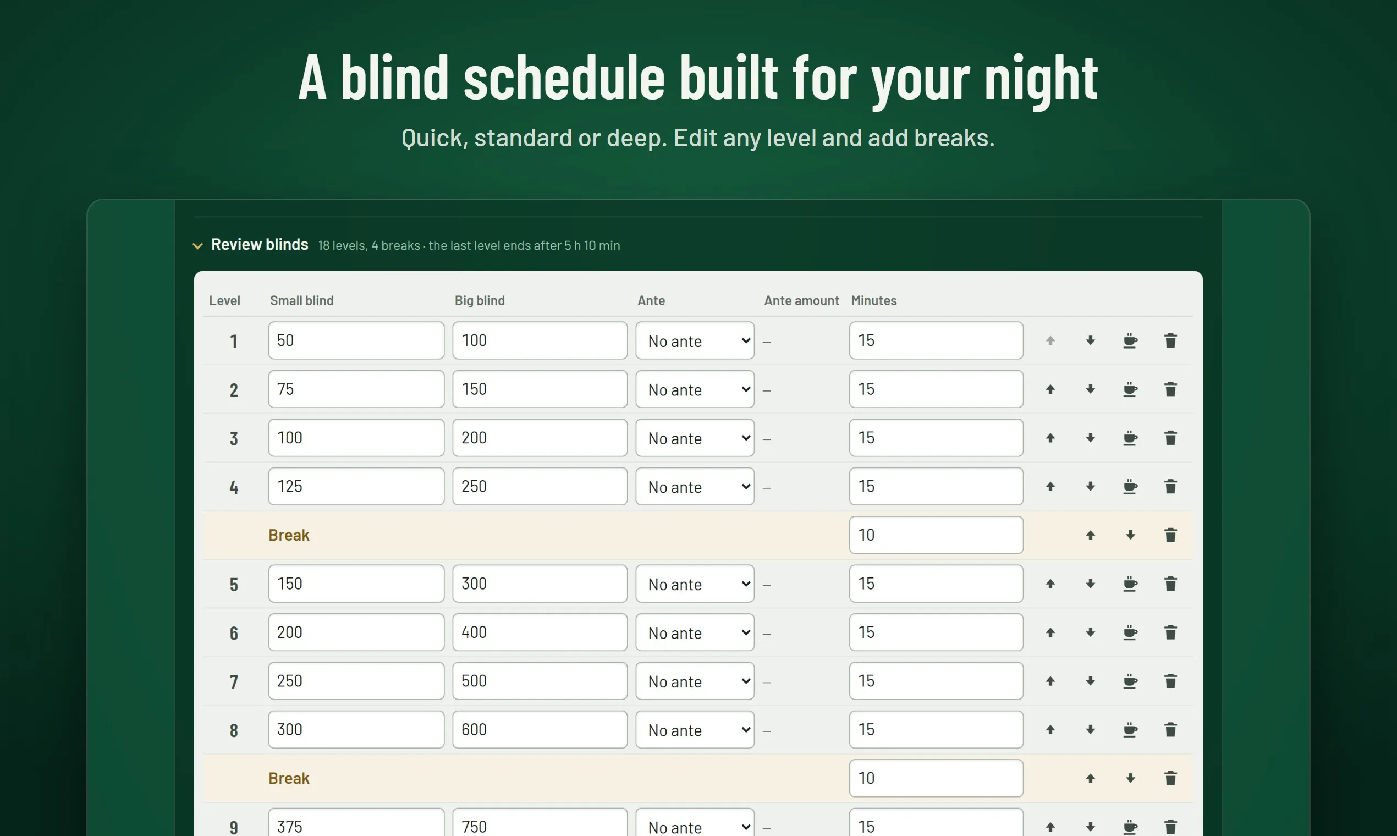Add a break after level 8
The height and width of the screenshot is (836, 1397).
[1130, 729]
